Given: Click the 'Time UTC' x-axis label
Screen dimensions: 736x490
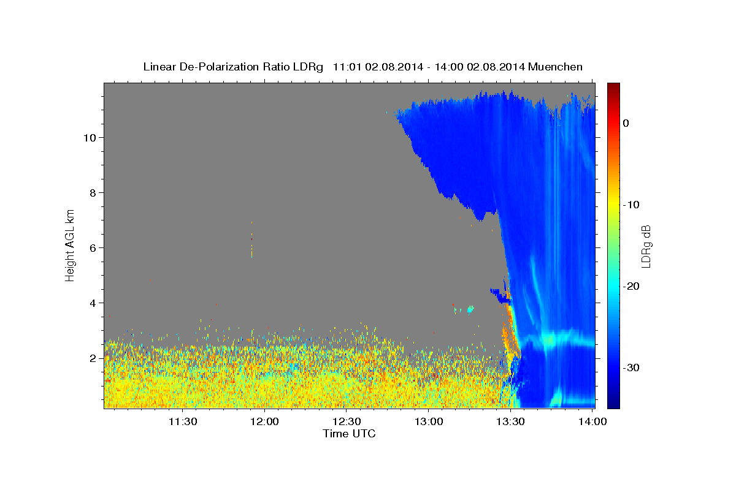Looking at the screenshot, I should (x=349, y=434).
